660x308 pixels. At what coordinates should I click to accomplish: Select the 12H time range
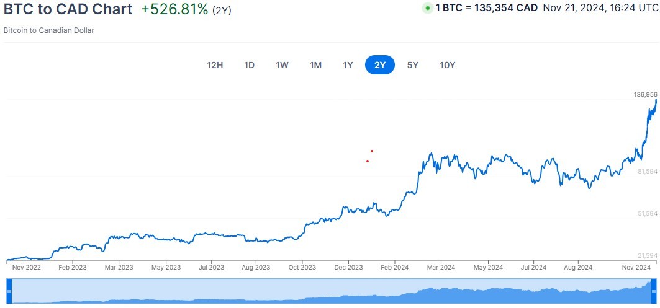[x=215, y=65]
